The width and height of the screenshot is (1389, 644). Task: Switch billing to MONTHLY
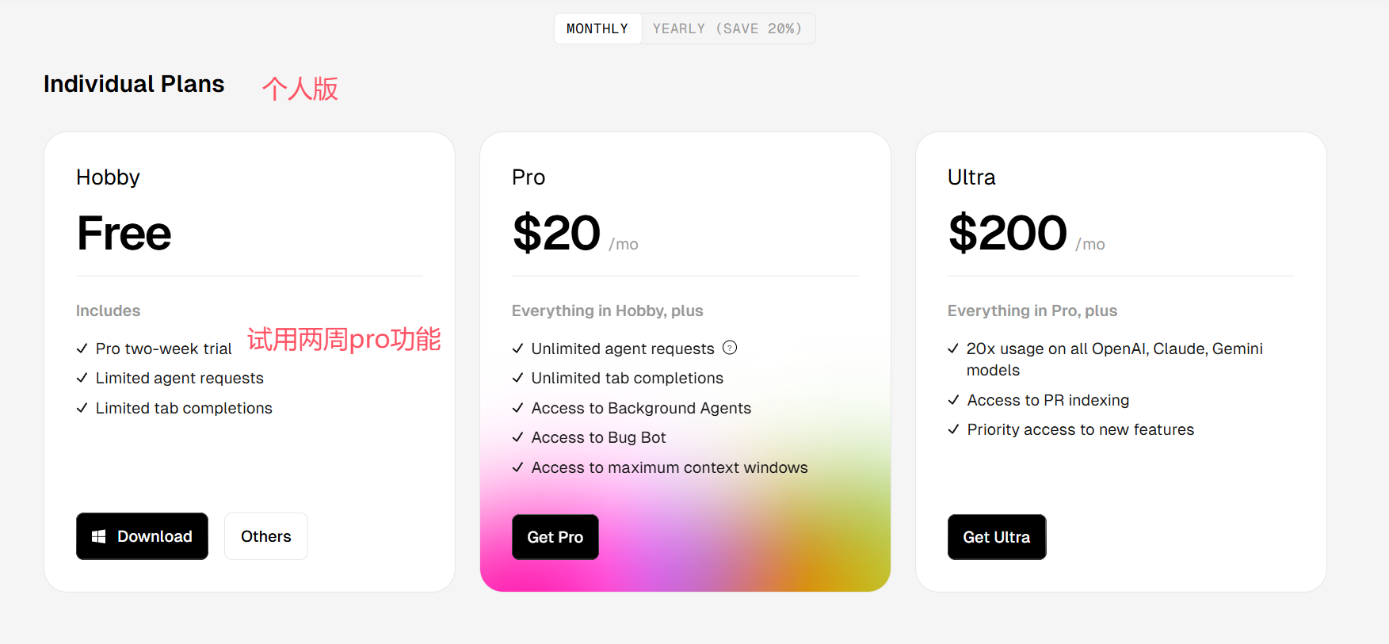click(597, 29)
